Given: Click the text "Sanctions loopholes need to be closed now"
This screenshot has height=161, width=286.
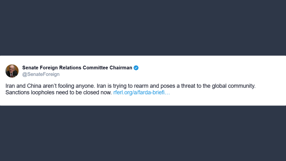Looking at the screenshot, I should 58,93.
